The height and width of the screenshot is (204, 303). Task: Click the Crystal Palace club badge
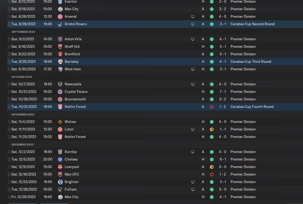(x=60, y=92)
